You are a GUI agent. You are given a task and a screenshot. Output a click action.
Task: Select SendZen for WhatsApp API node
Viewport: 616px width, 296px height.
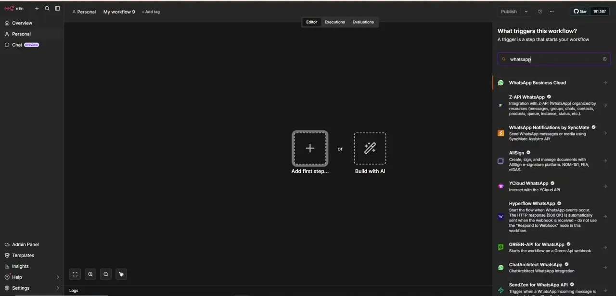552,288
